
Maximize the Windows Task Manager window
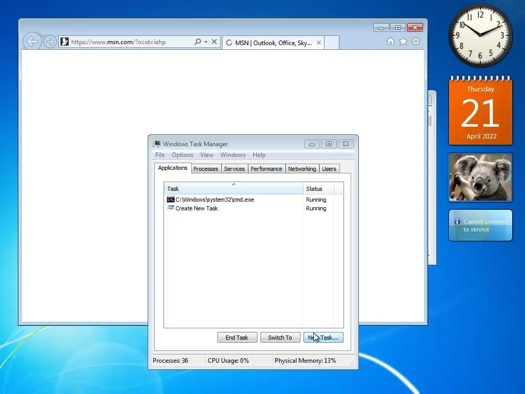(329, 144)
